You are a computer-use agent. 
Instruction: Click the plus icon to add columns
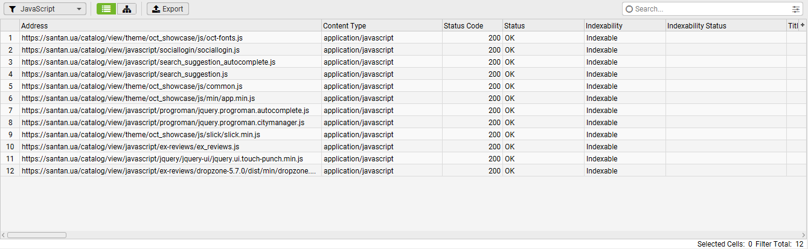[x=803, y=25]
